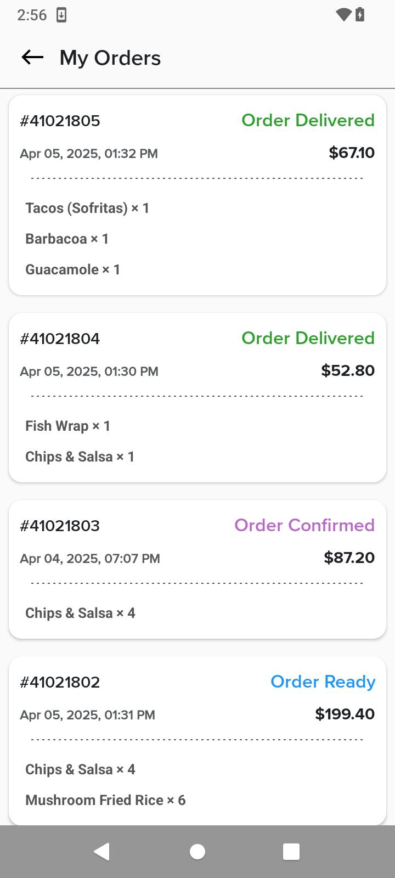The width and height of the screenshot is (395, 878).
Task: Select the Order Confirmed status label
Action: click(x=304, y=525)
